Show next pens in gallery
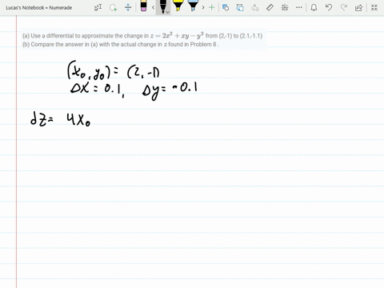This screenshot has width=384, height=288. coord(203,7)
